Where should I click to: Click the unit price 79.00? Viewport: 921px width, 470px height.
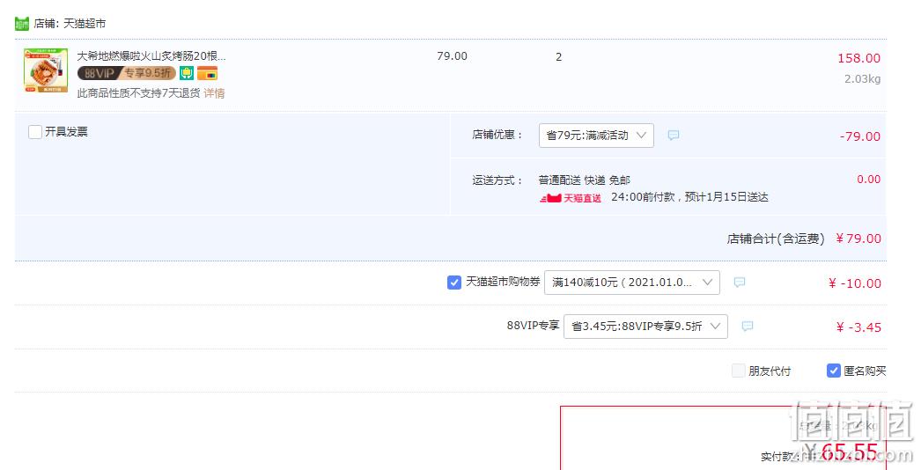(x=453, y=56)
